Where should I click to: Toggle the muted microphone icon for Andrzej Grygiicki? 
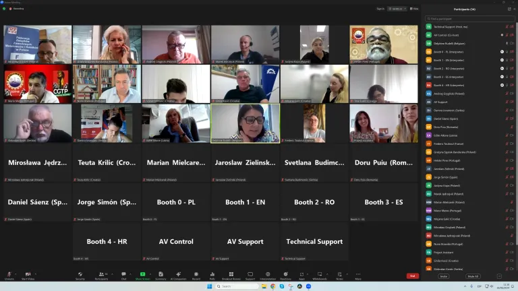[x=507, y=94]
